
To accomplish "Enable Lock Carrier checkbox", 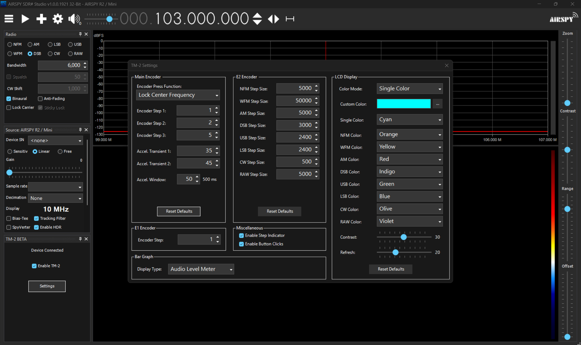I will [20, 108].
